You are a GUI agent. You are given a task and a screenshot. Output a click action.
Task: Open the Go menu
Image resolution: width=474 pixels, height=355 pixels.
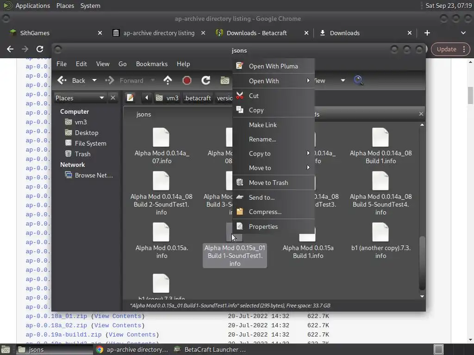(x=122, y=64)
